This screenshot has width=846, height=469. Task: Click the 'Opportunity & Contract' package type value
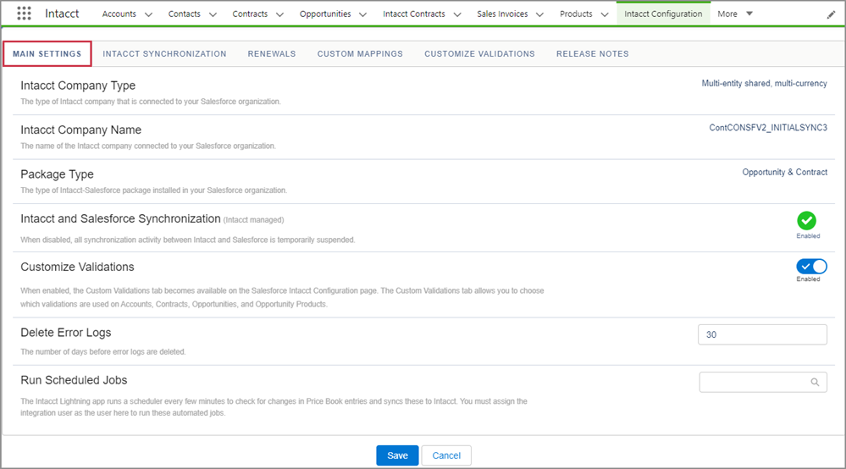click(x=784, y=172)
